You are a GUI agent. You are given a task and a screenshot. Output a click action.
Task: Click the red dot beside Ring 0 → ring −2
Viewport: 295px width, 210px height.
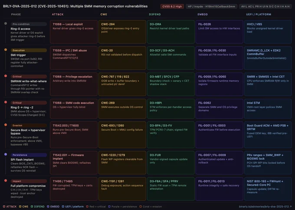point(6,102)
